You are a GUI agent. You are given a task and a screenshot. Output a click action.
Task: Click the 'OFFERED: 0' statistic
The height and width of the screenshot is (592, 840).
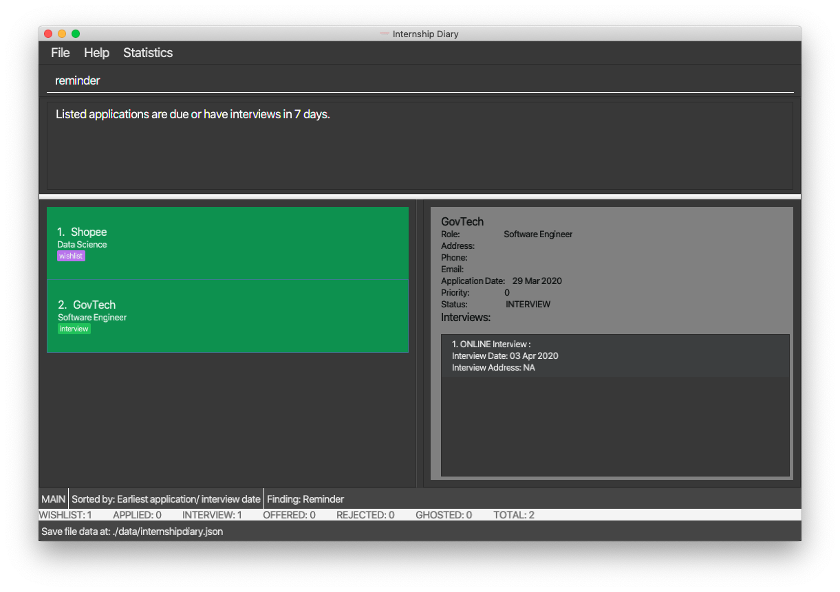point(289,515)
